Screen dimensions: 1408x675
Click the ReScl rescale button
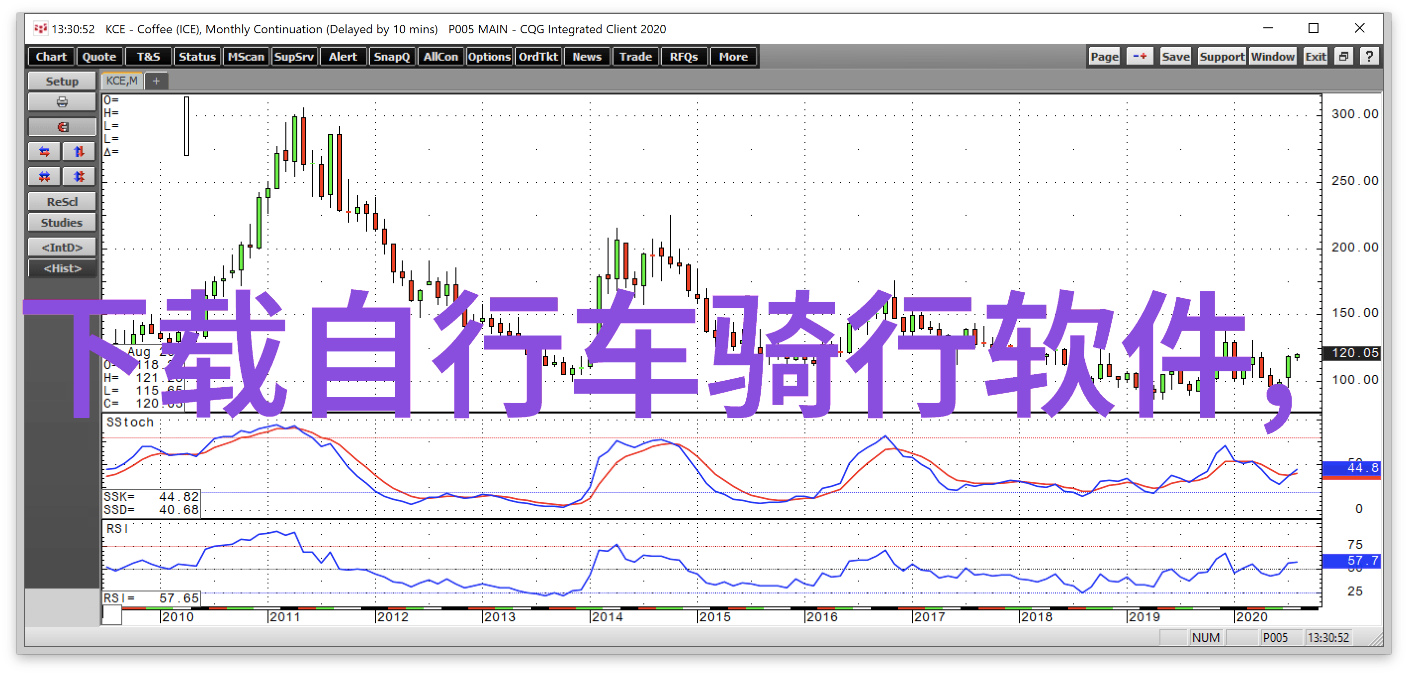pyautogui.click(x=62, y=201)
